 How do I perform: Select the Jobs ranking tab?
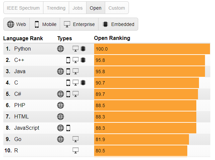click(x=78, y=8)
